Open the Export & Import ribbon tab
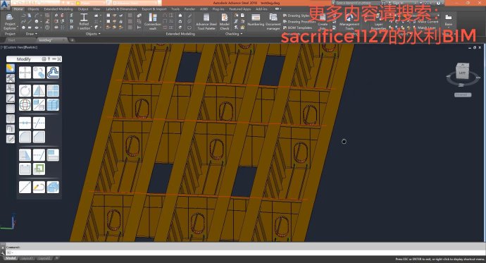 pyautogui.click(x=154, y=9)
